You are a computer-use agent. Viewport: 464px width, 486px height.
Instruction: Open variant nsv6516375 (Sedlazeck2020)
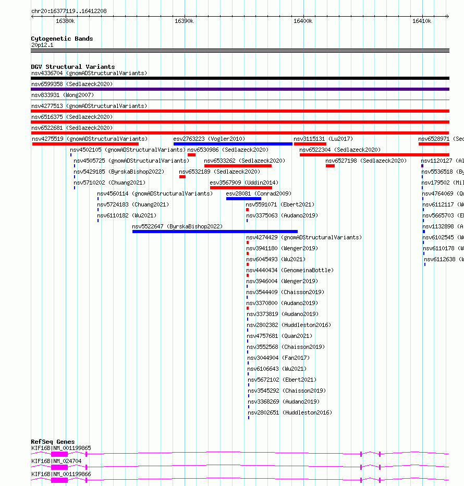tap(72, 117)
